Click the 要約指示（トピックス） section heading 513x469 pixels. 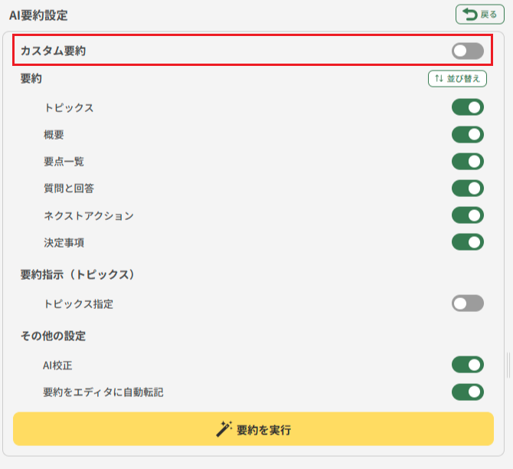(77, 274)
